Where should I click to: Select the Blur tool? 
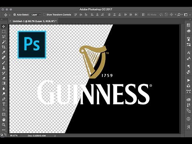click(4, 88)
